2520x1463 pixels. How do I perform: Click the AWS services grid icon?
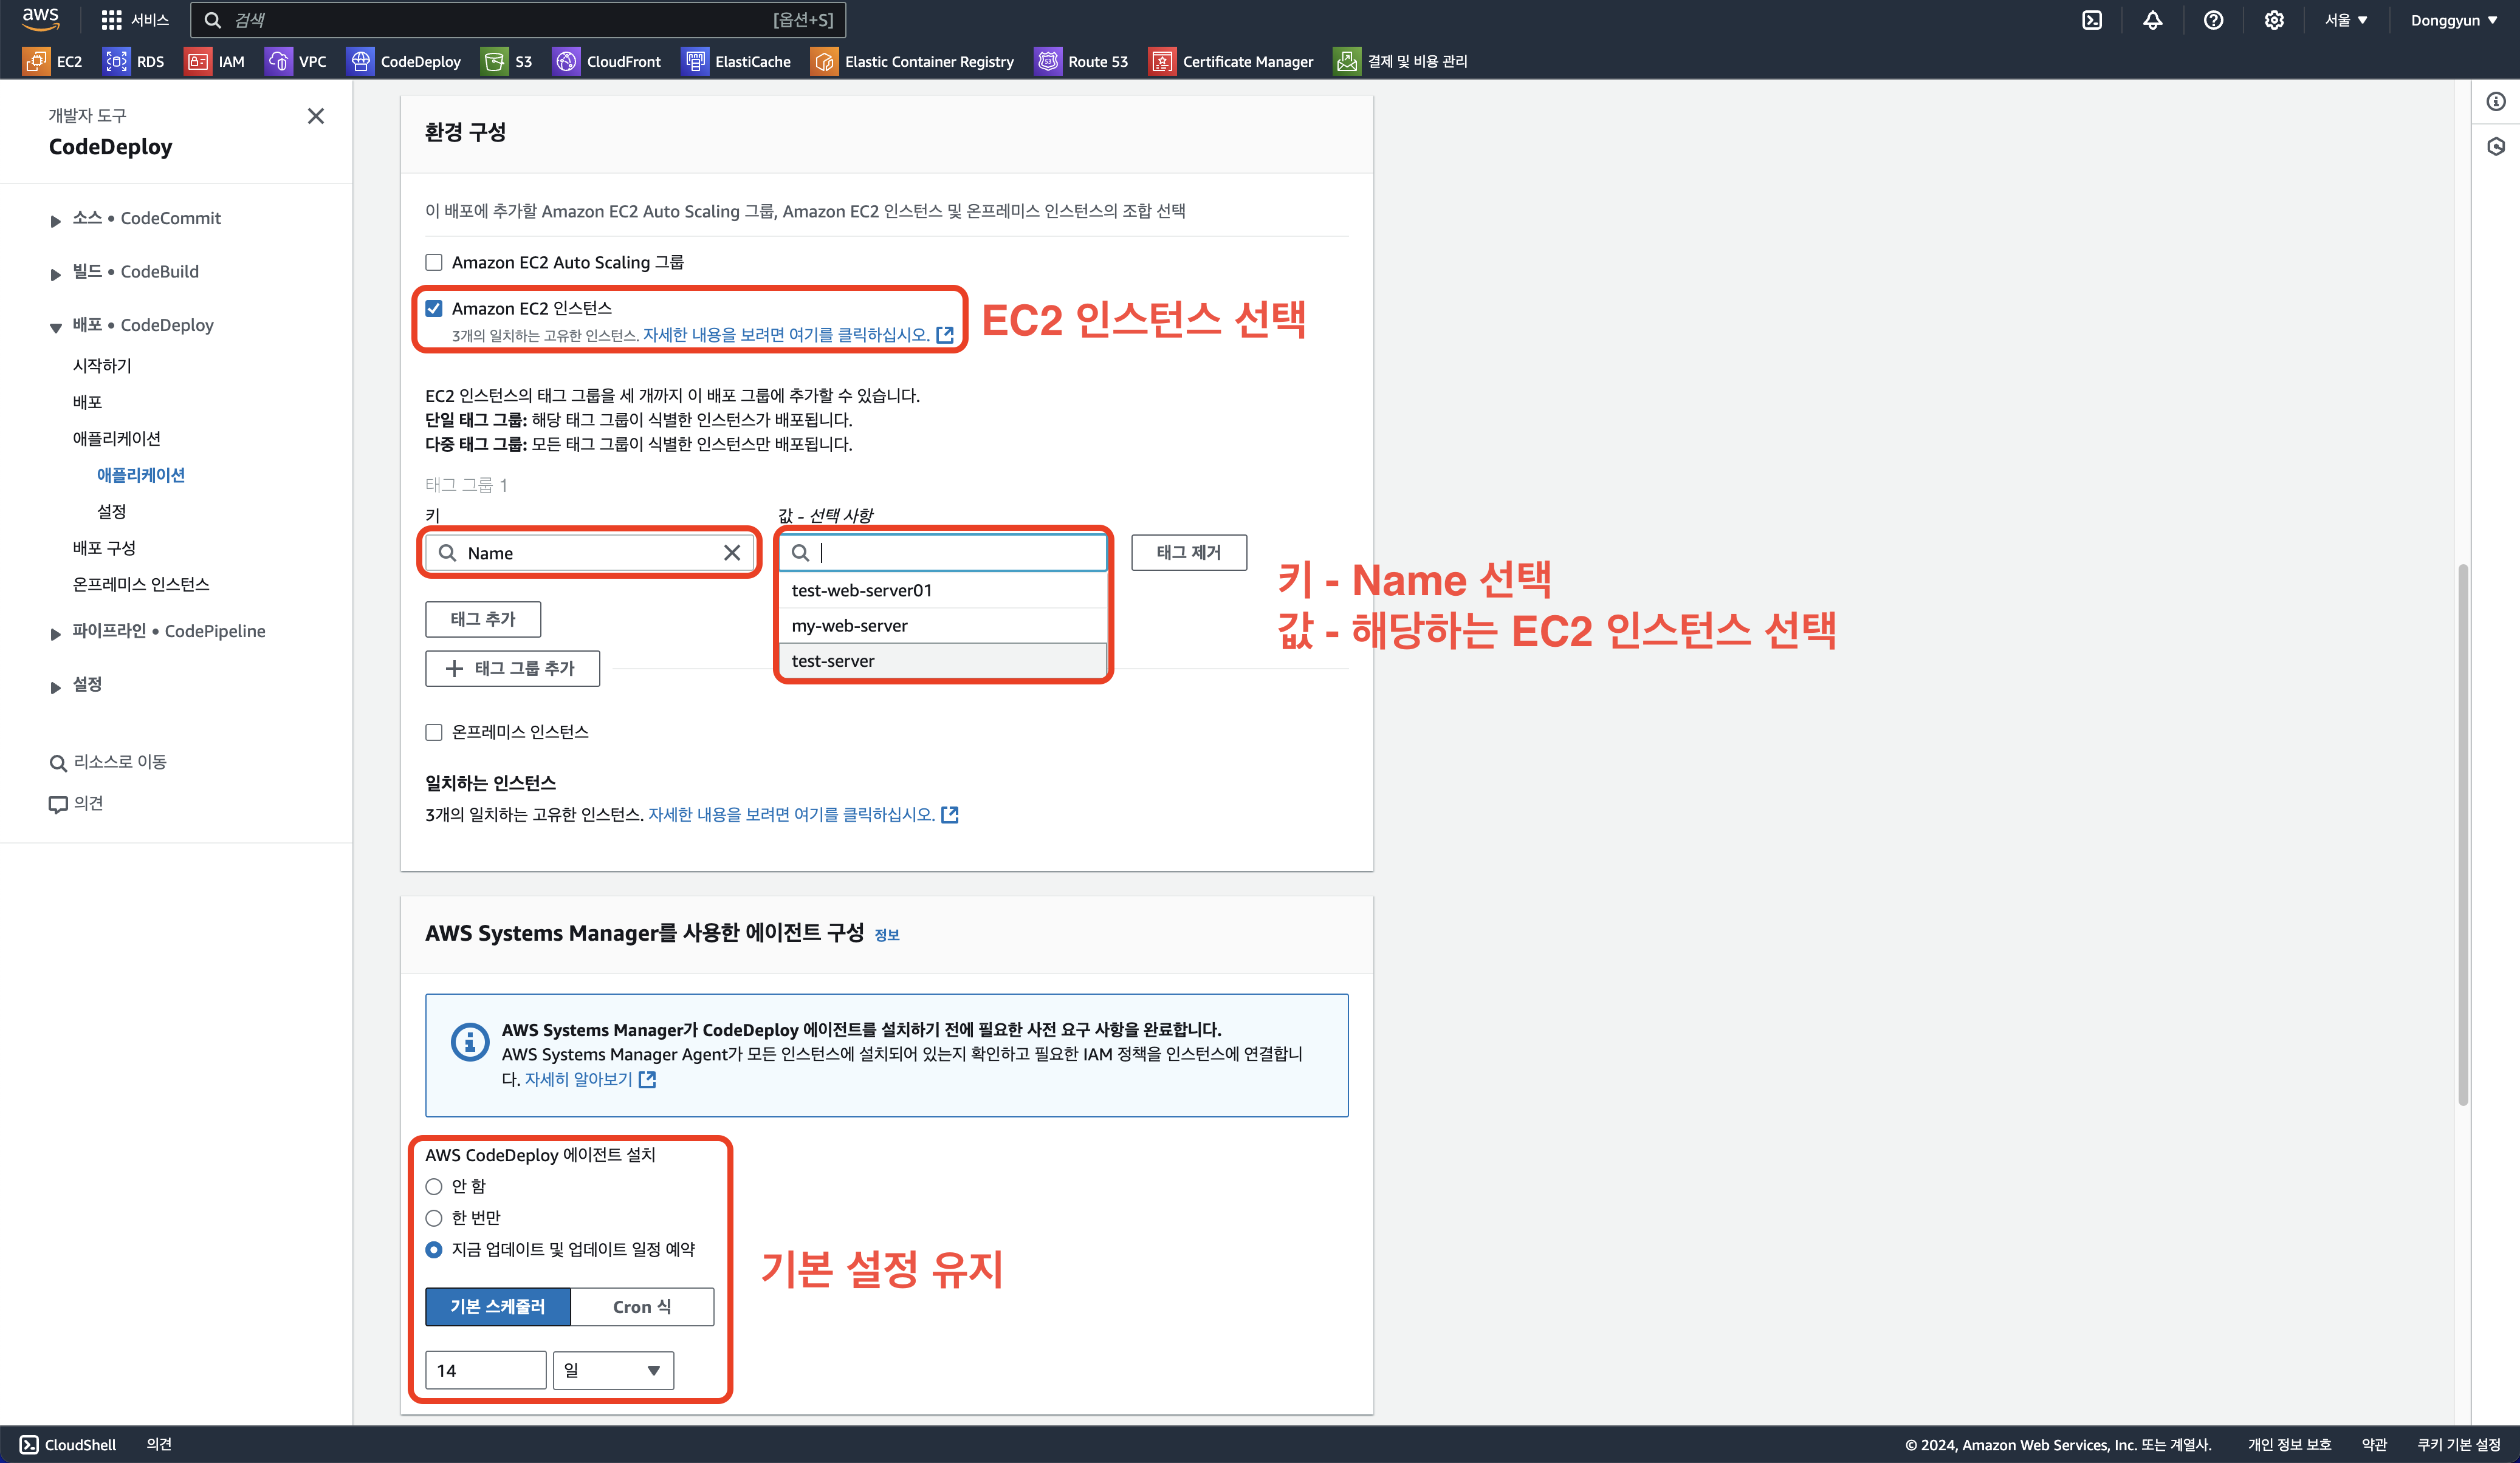click(x=111, y=20)
